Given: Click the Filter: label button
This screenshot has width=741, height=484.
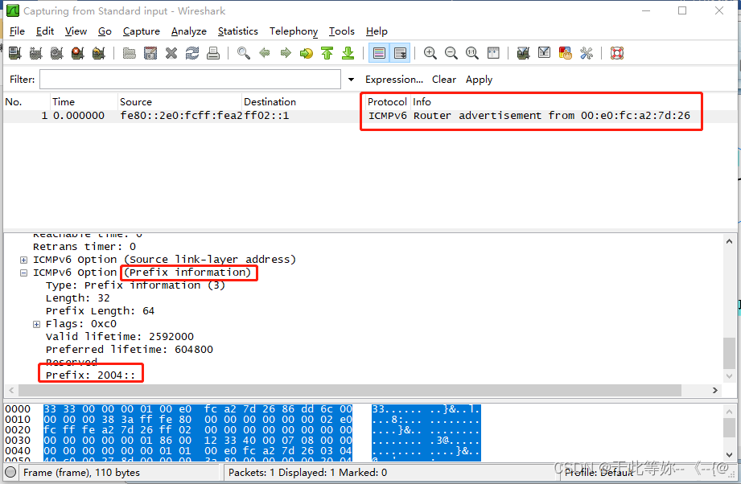Looking at the screenshot, I should click(x=23, y=80).
